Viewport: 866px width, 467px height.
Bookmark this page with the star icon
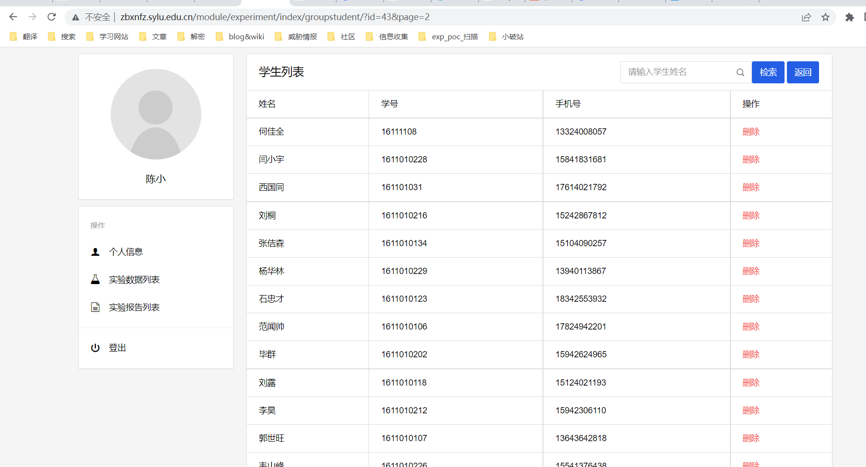pos(825,17)
